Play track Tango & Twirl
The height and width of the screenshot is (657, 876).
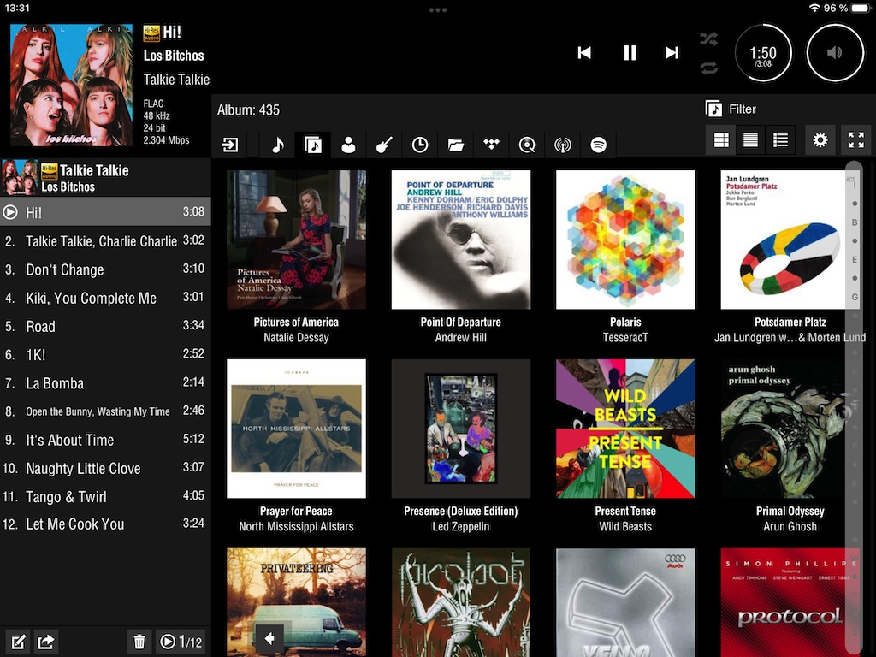(x=105, y=496)
